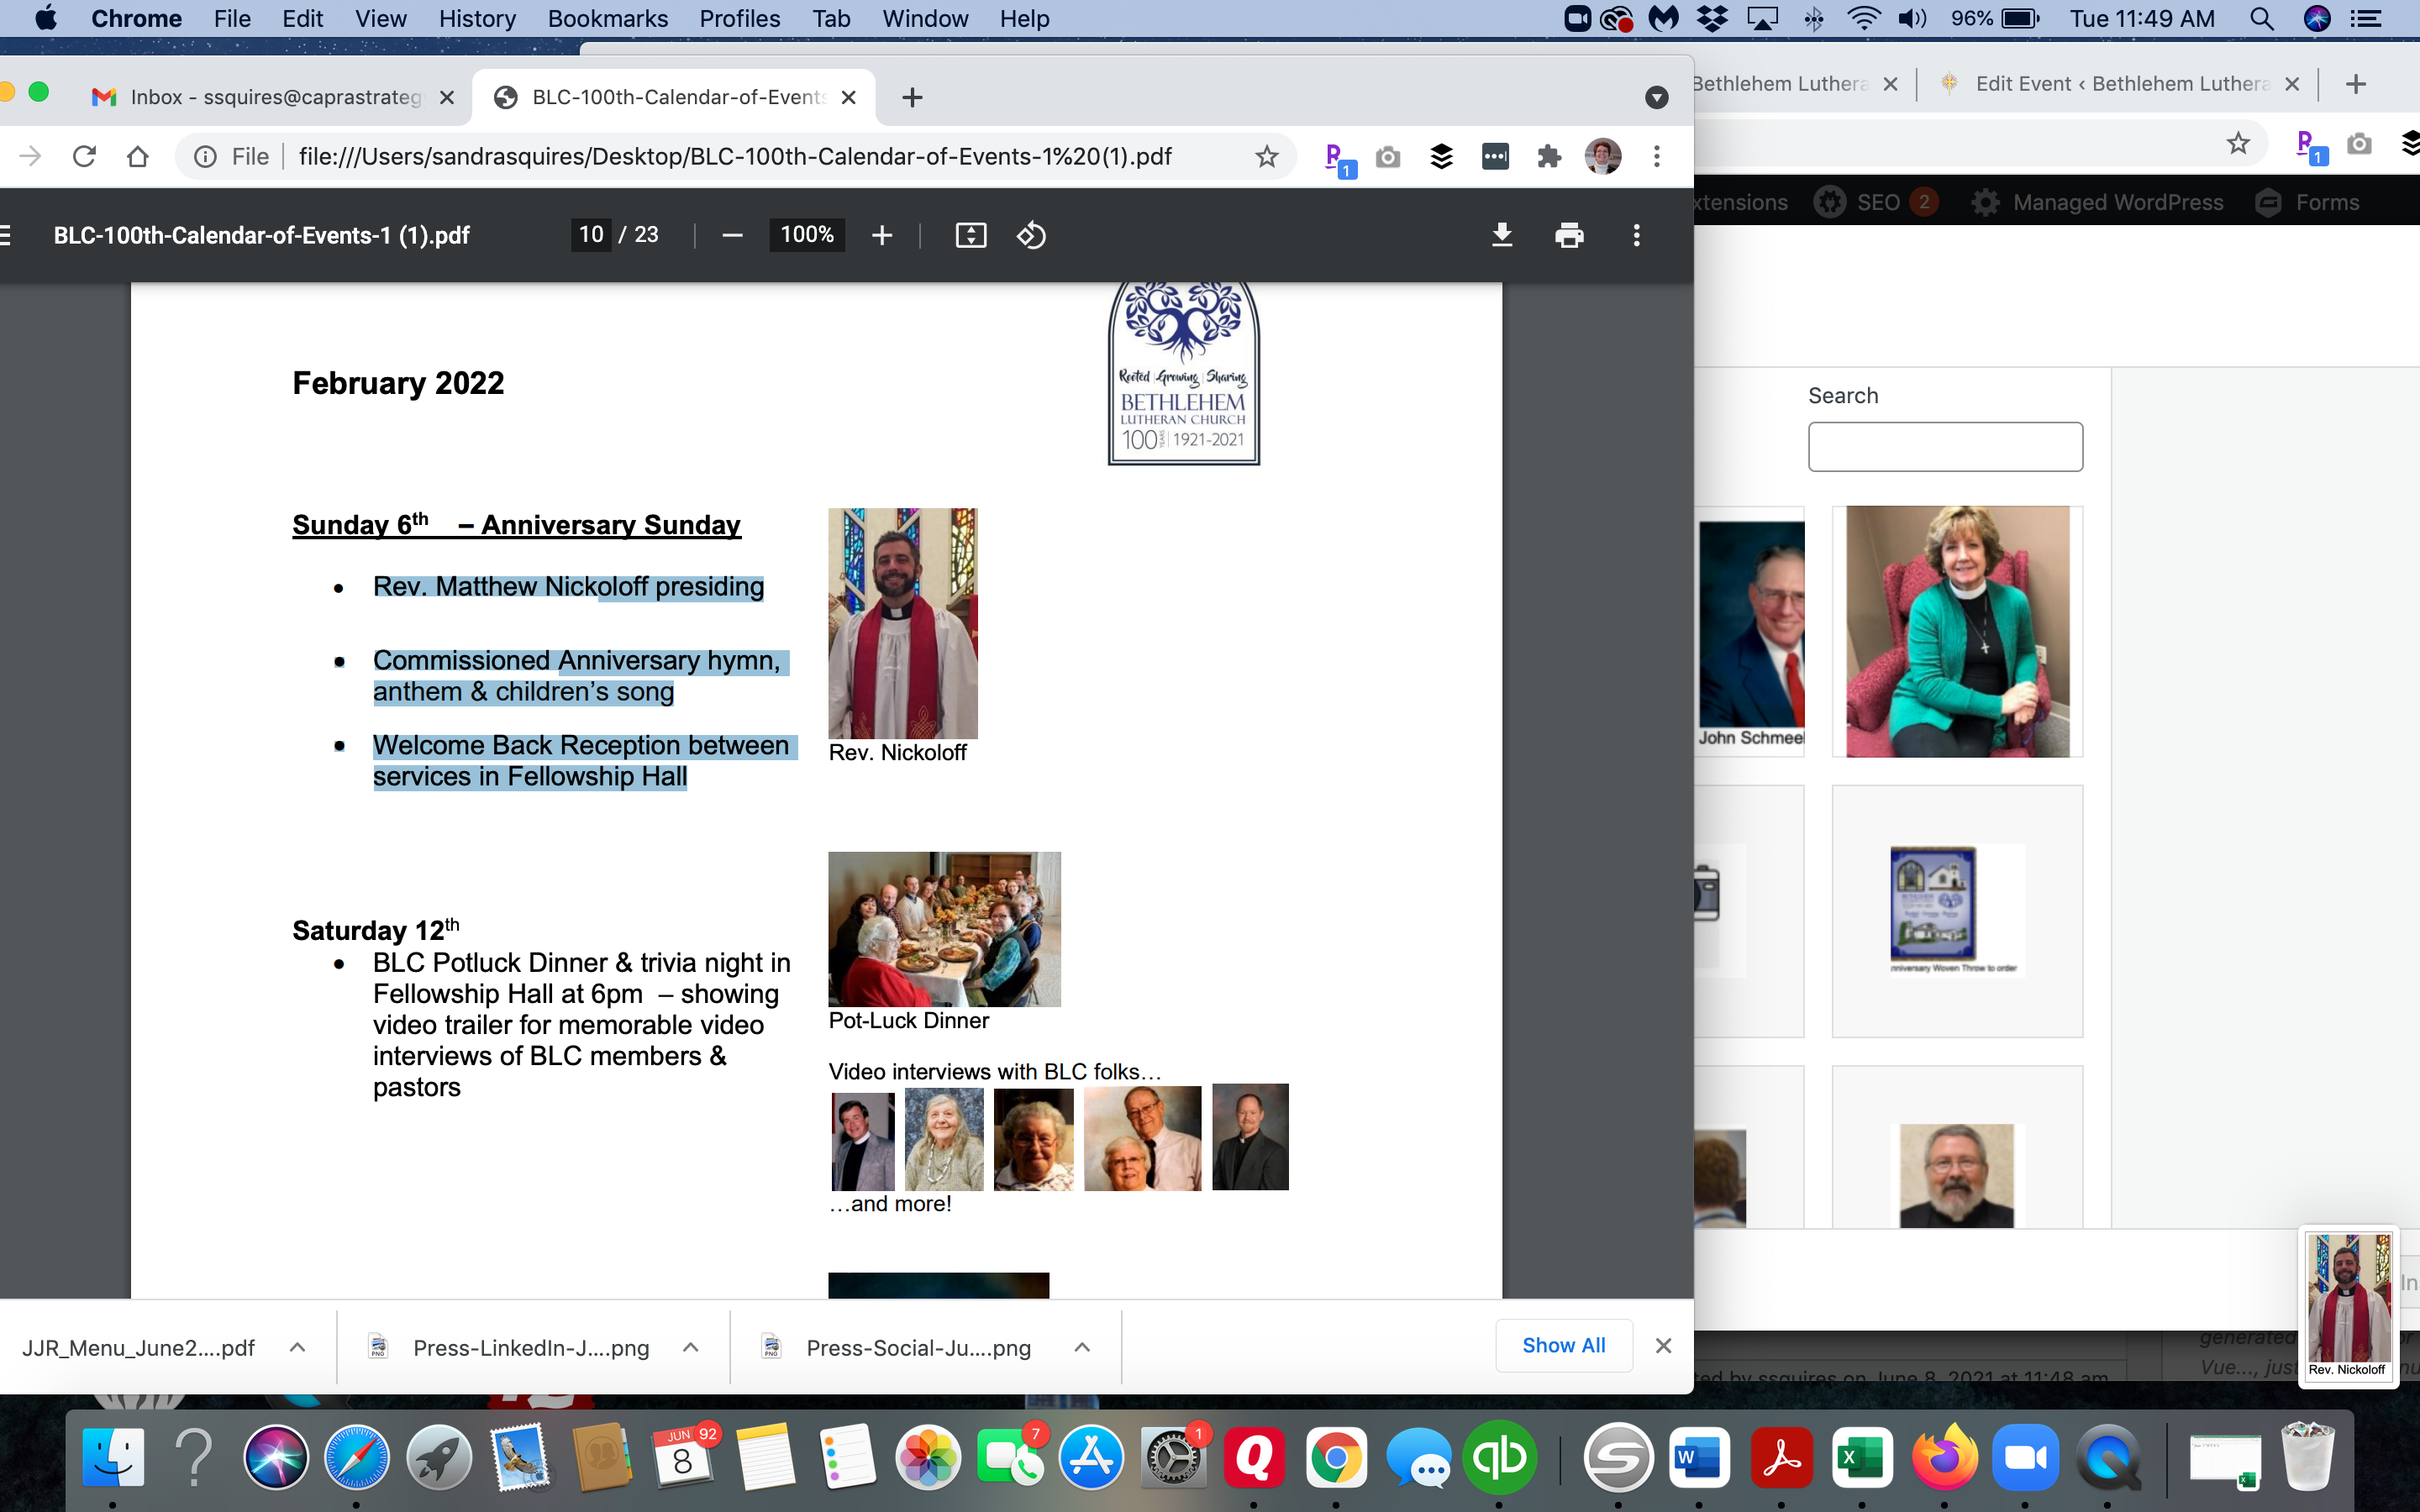Open a new tab in front window
Screen dimensions: 2420x1512
911,97
